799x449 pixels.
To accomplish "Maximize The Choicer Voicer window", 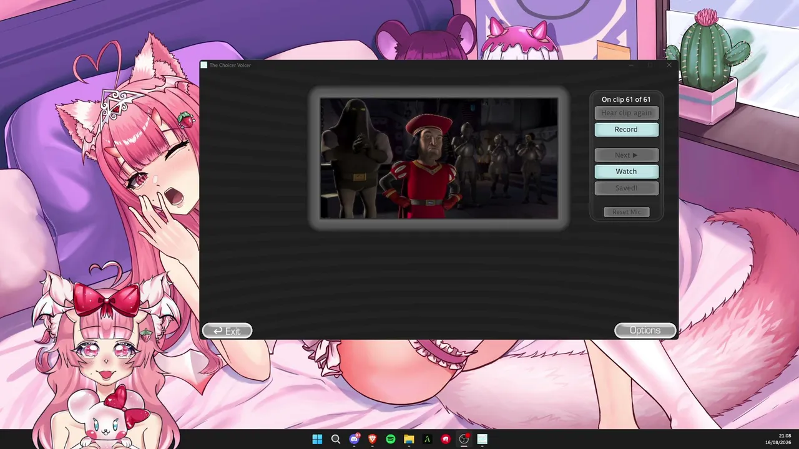I will point(650,65).
